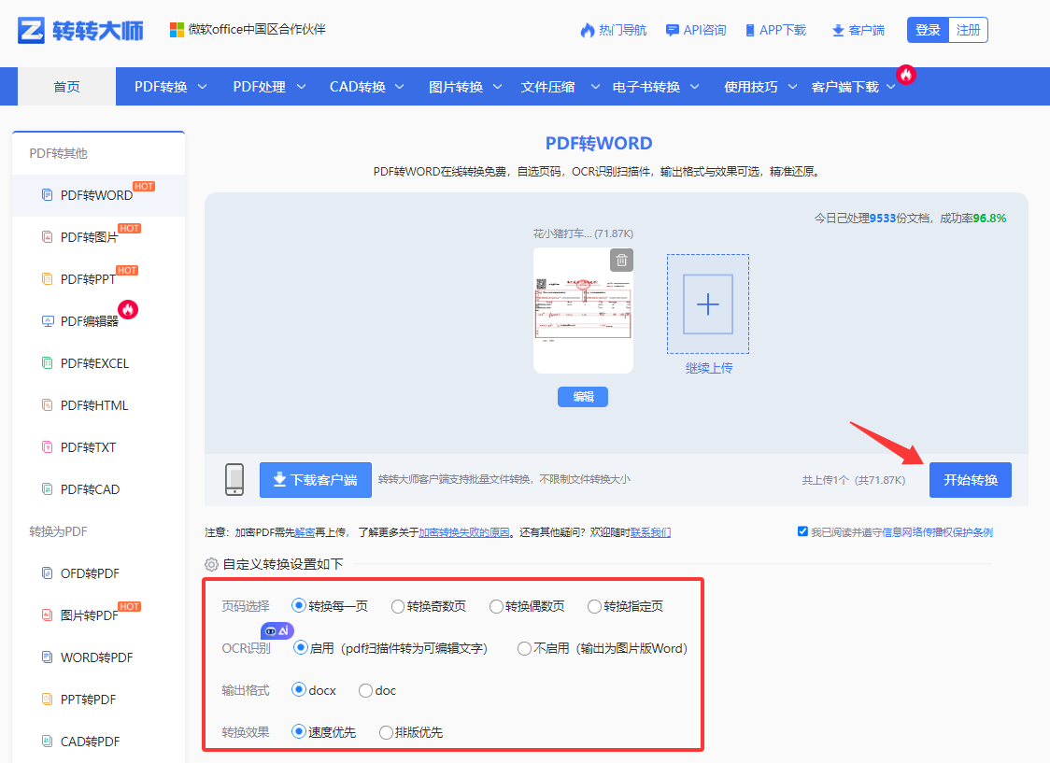Select 转换偶数页 radio option
Screen dimensions: 1050x763
click(x=496, y=606)
